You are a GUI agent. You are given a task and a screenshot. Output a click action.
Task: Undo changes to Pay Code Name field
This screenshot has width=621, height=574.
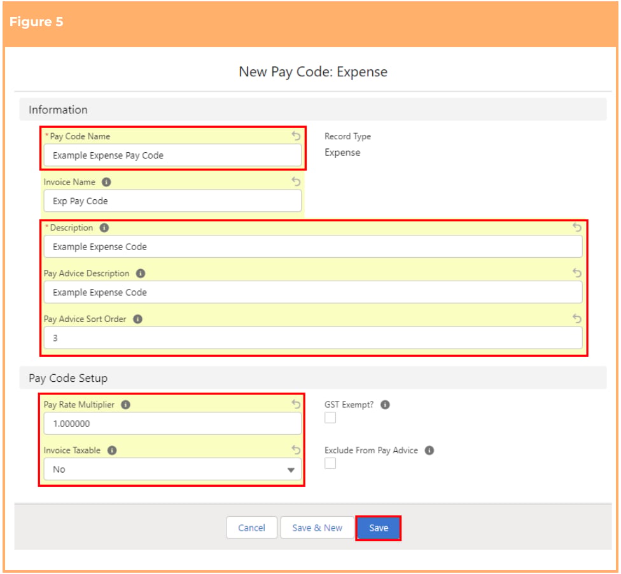296,136
